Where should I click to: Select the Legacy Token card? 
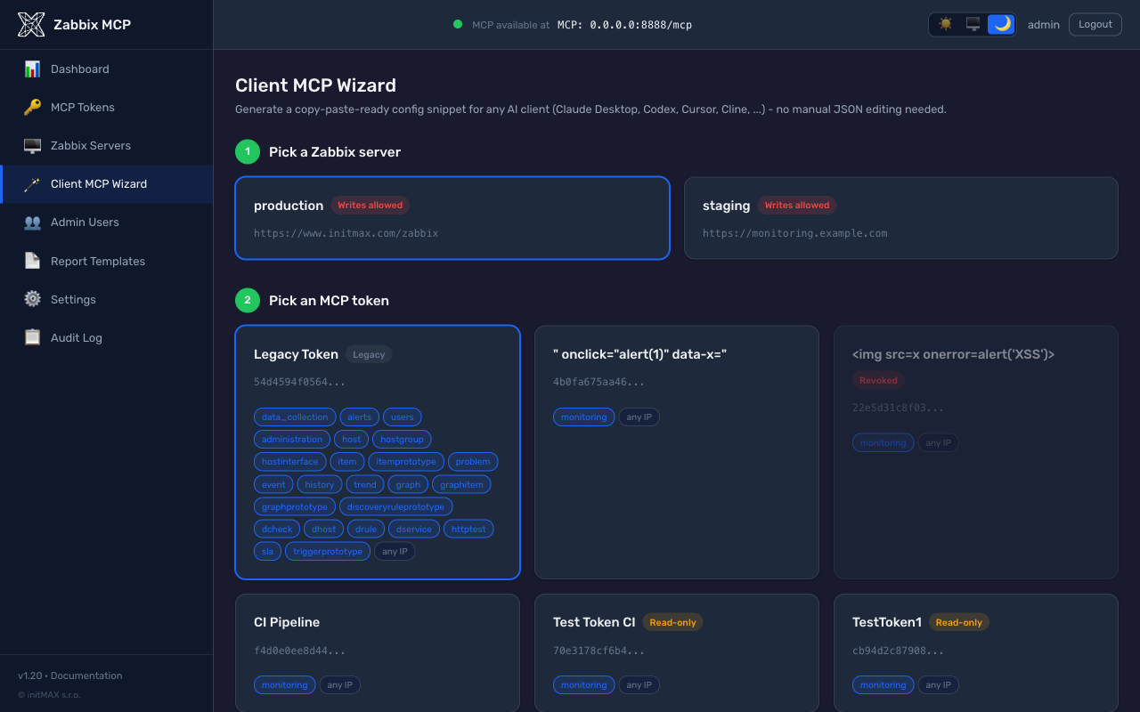point(378,452)
